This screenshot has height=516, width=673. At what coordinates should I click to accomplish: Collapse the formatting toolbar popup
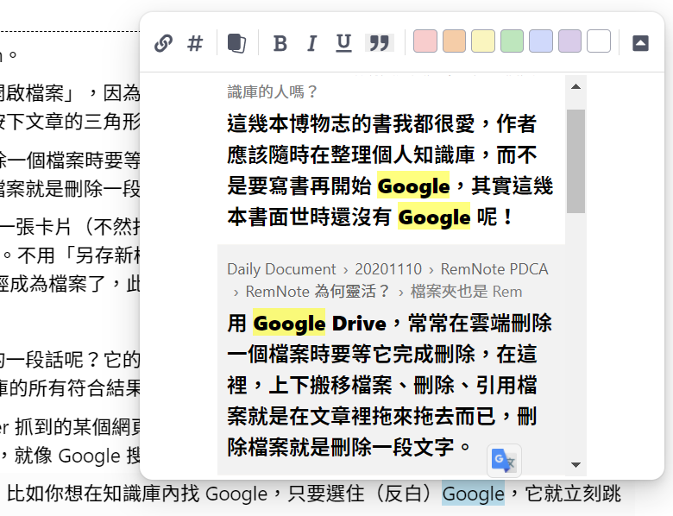[x=640, y=43]
